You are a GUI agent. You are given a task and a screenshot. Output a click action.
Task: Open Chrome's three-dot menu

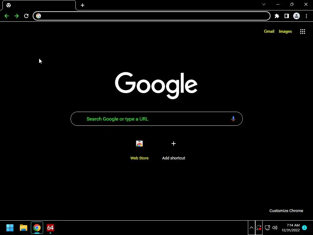(306, 16)
